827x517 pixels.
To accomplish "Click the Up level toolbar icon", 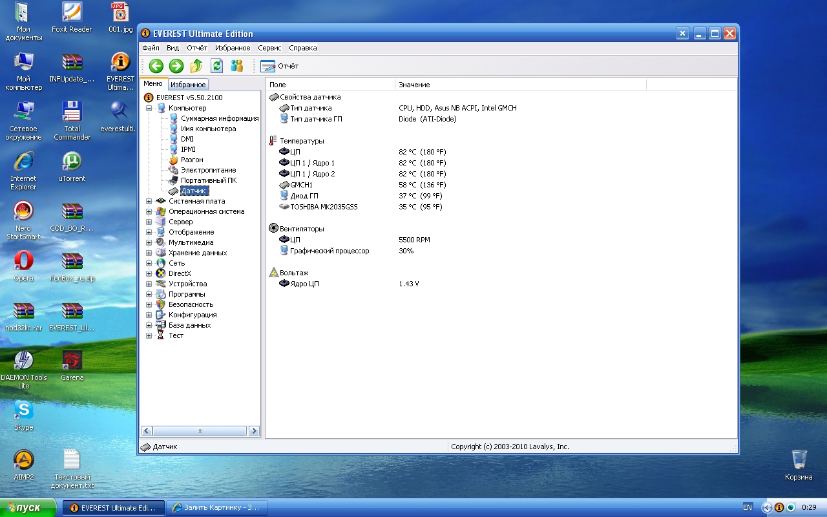I will click(196, 66).
